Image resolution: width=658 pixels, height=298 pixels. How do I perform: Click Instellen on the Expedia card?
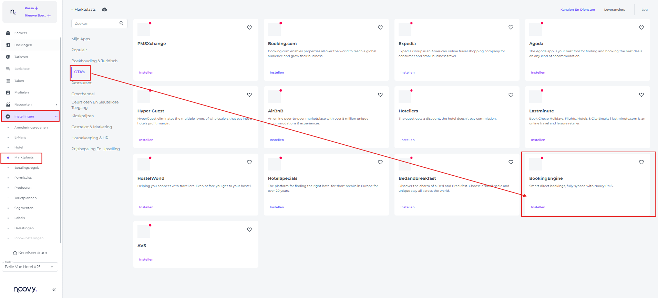408,73
